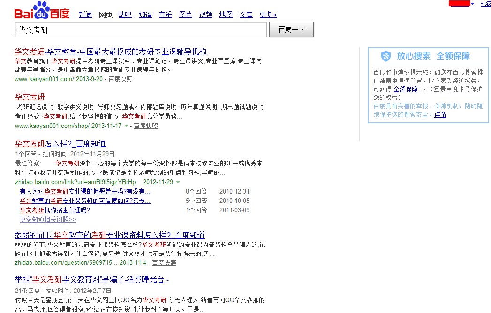The height and width of the screenshot is (313, 491).
Task: Switch to the 视频 tab
Action: click(206, 15)
